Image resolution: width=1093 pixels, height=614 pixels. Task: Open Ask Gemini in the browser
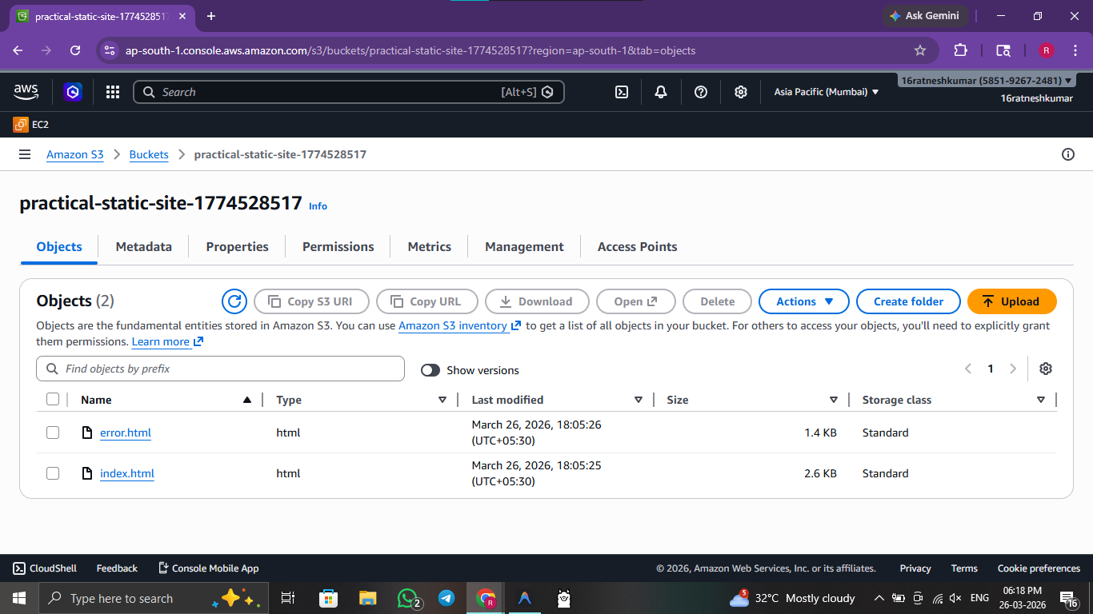(x=926, y=16)
